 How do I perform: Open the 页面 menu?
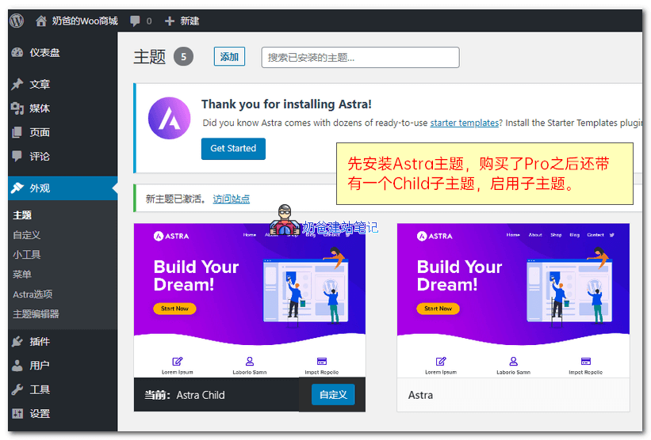point(63,132)
